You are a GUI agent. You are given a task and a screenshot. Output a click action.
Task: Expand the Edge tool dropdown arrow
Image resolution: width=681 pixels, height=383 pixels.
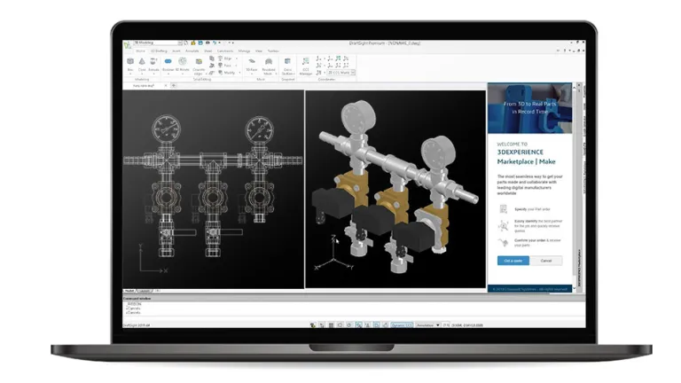point(237,59)
